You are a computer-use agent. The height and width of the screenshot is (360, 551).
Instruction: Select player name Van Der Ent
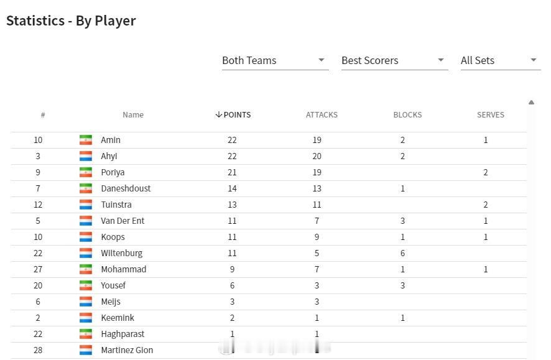click(x=123, y=221)
